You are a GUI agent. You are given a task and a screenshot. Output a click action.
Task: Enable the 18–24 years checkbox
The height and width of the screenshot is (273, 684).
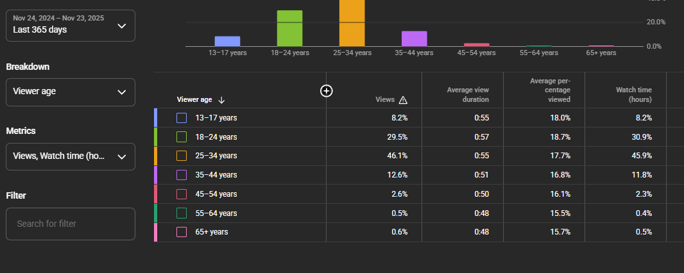click(x=182, y=136)
